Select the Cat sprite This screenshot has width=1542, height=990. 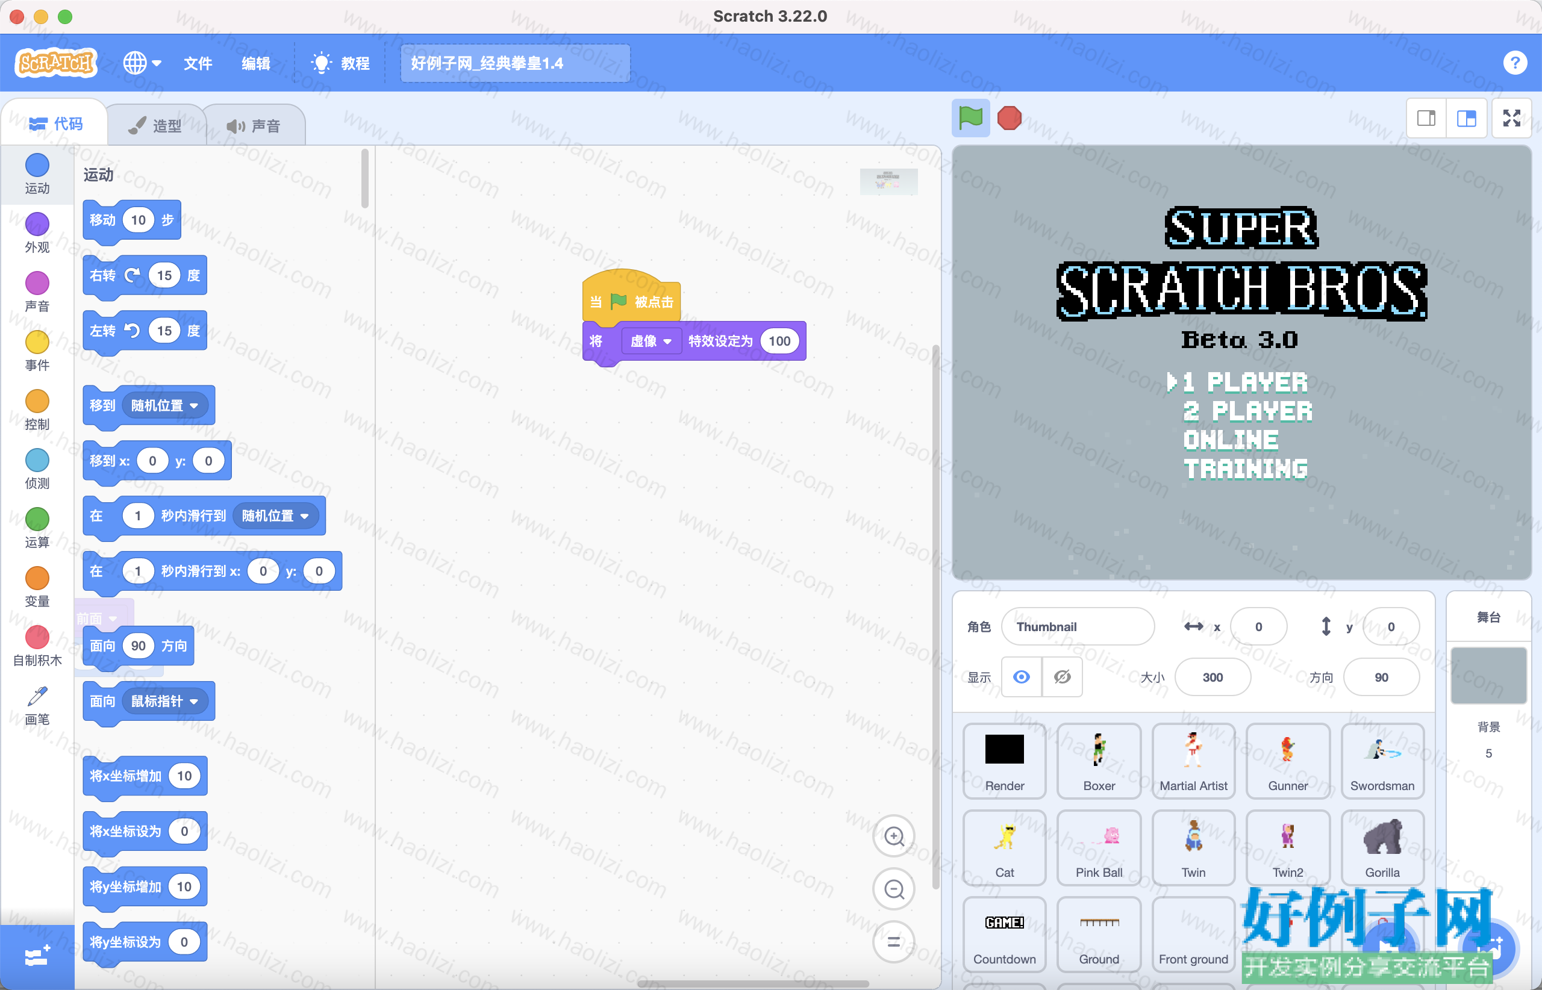pos(1005,848)
